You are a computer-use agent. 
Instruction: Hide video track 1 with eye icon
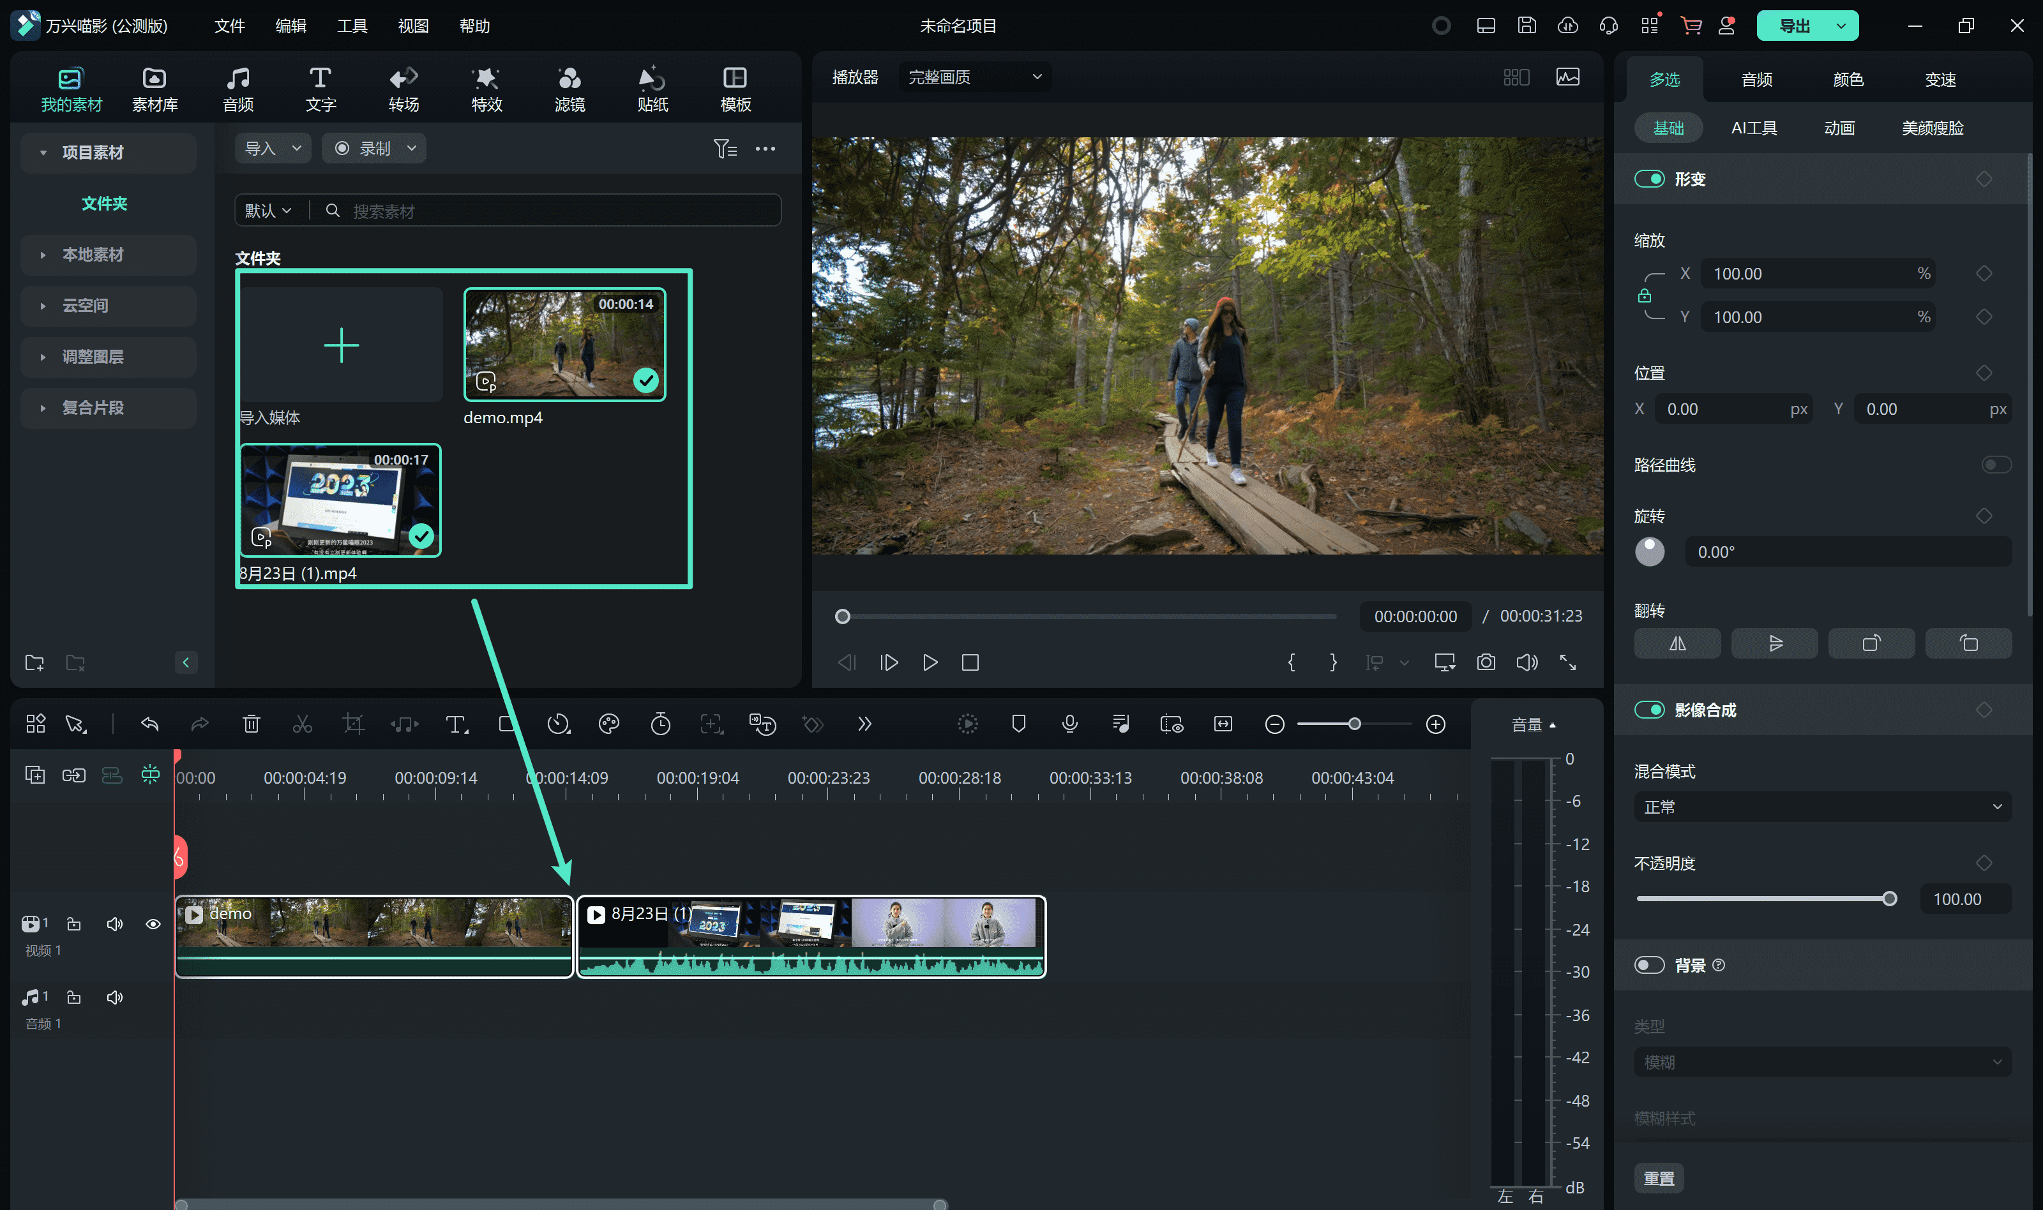153,924
